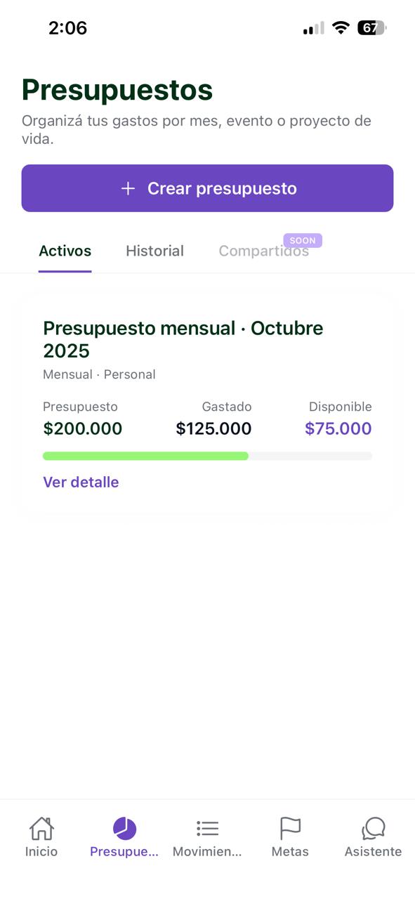The image size is (415, 899).
Task: Tap the Movimientos list icon
Action: pyautogui.click(x=207, y=829)
